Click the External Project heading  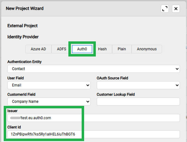tap(22, 26)
